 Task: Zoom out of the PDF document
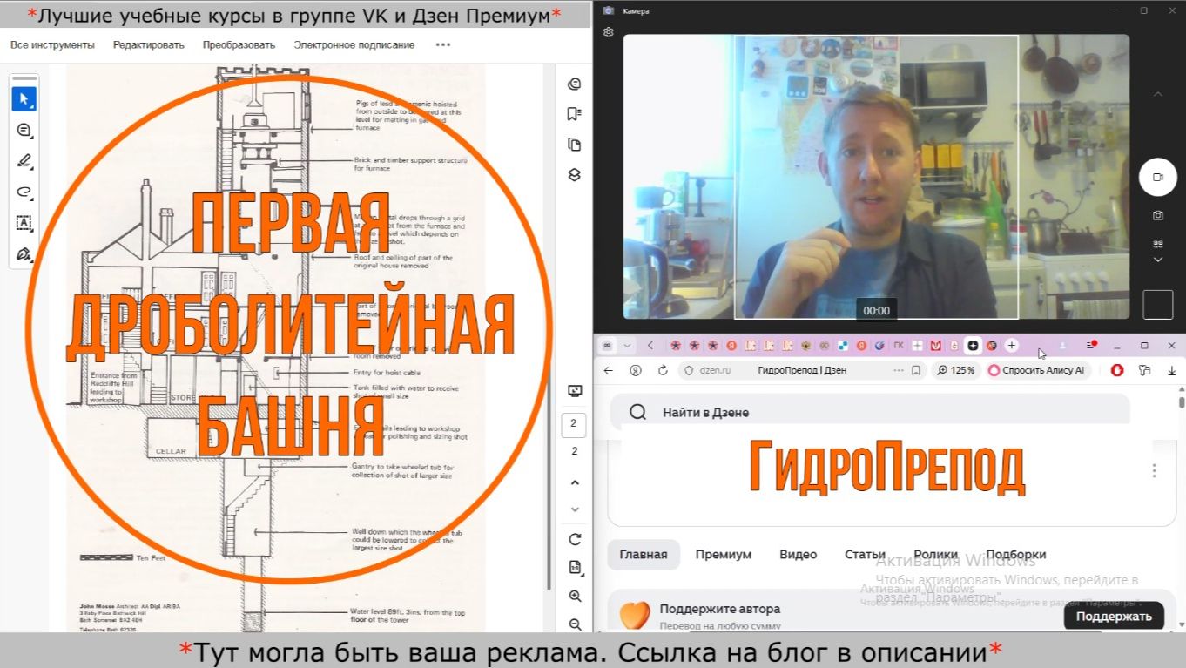[575, 624]
